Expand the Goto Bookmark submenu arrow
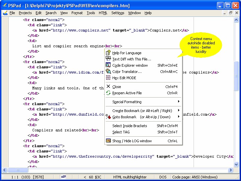The image size is (241, 181). (x=179, y=117)
